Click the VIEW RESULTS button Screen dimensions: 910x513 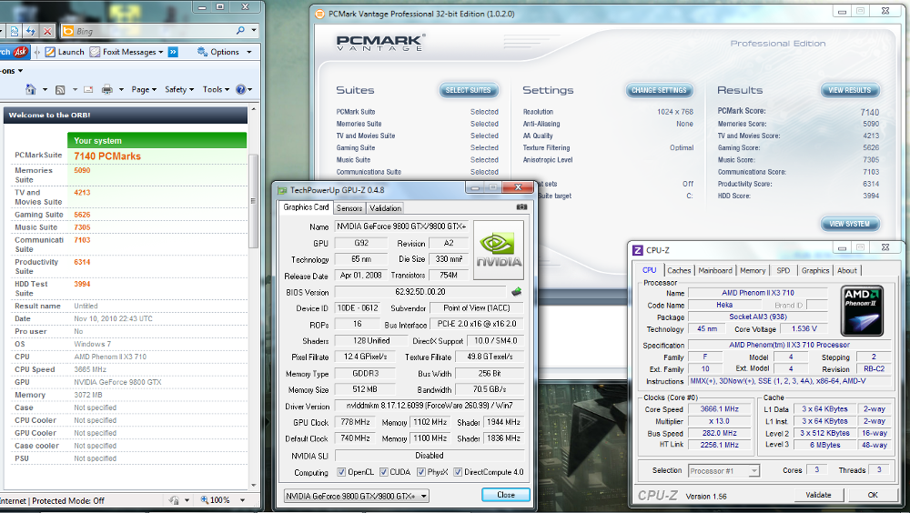[x=850, y=90]
